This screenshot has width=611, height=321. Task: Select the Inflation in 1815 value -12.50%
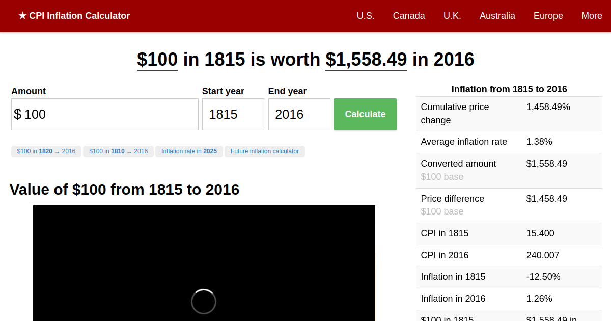coord(543,277)
